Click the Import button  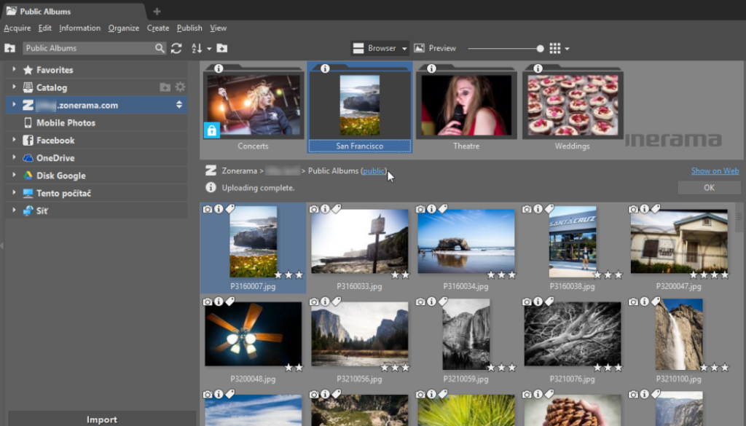pos(102,419)
